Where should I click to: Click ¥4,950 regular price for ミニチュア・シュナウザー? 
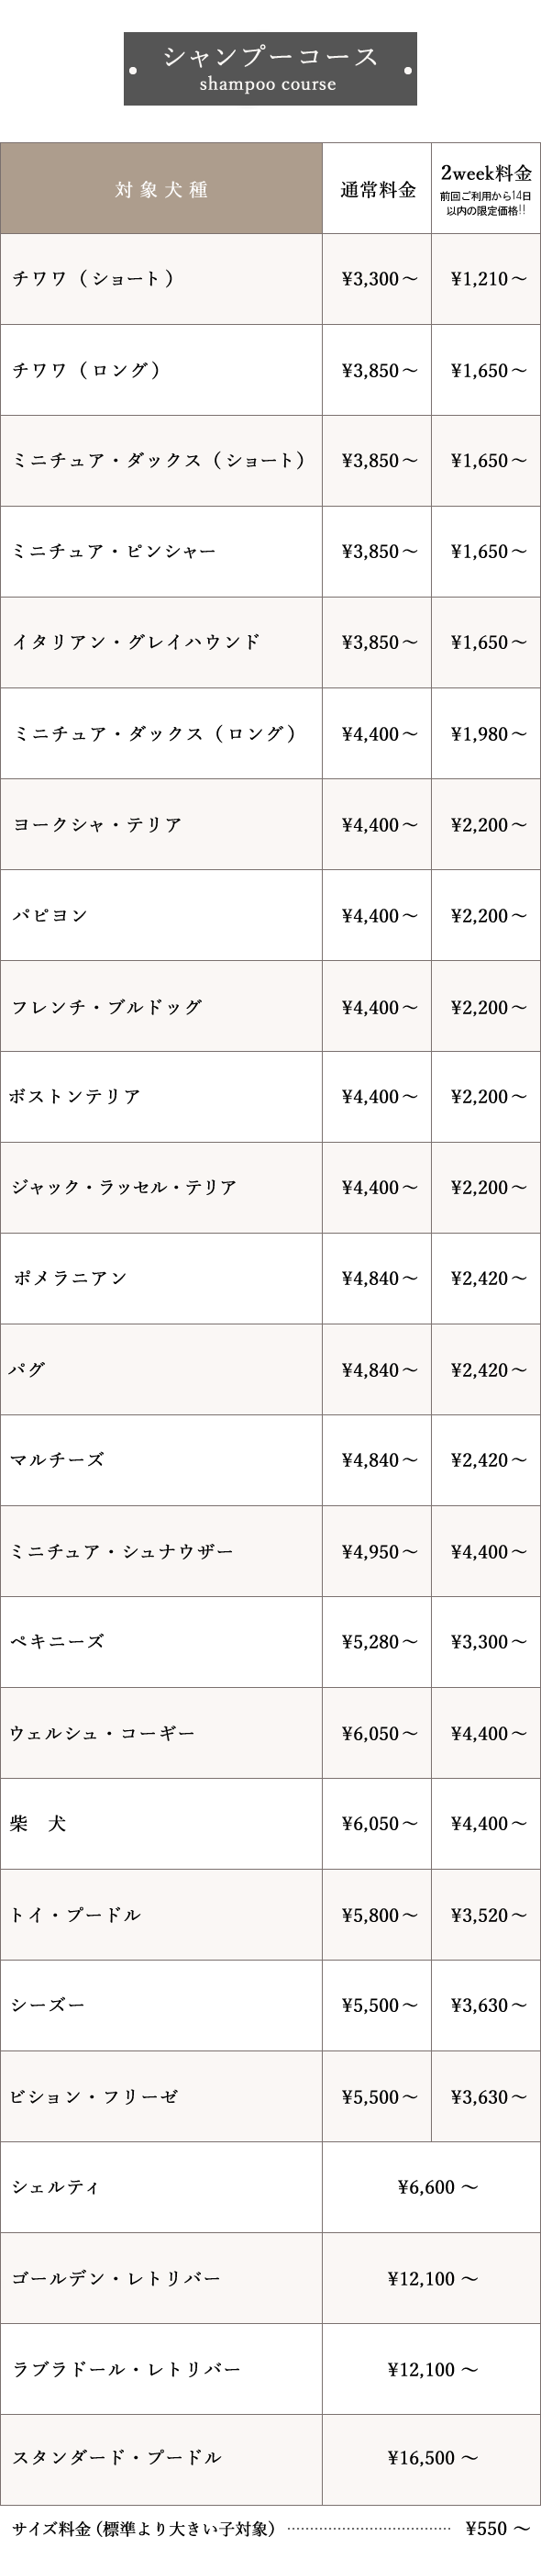click(380, 1551)
